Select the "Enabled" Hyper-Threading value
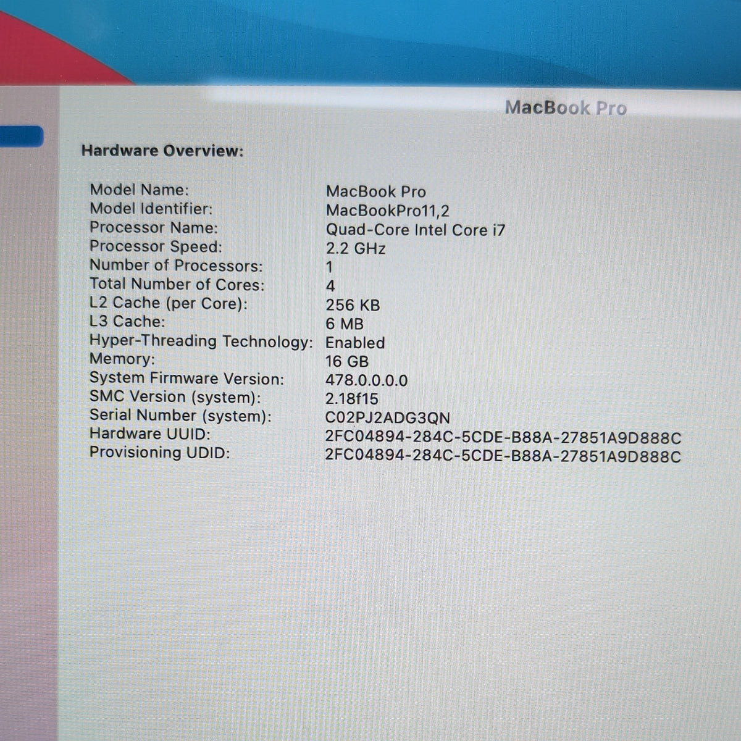 (355, 343)
